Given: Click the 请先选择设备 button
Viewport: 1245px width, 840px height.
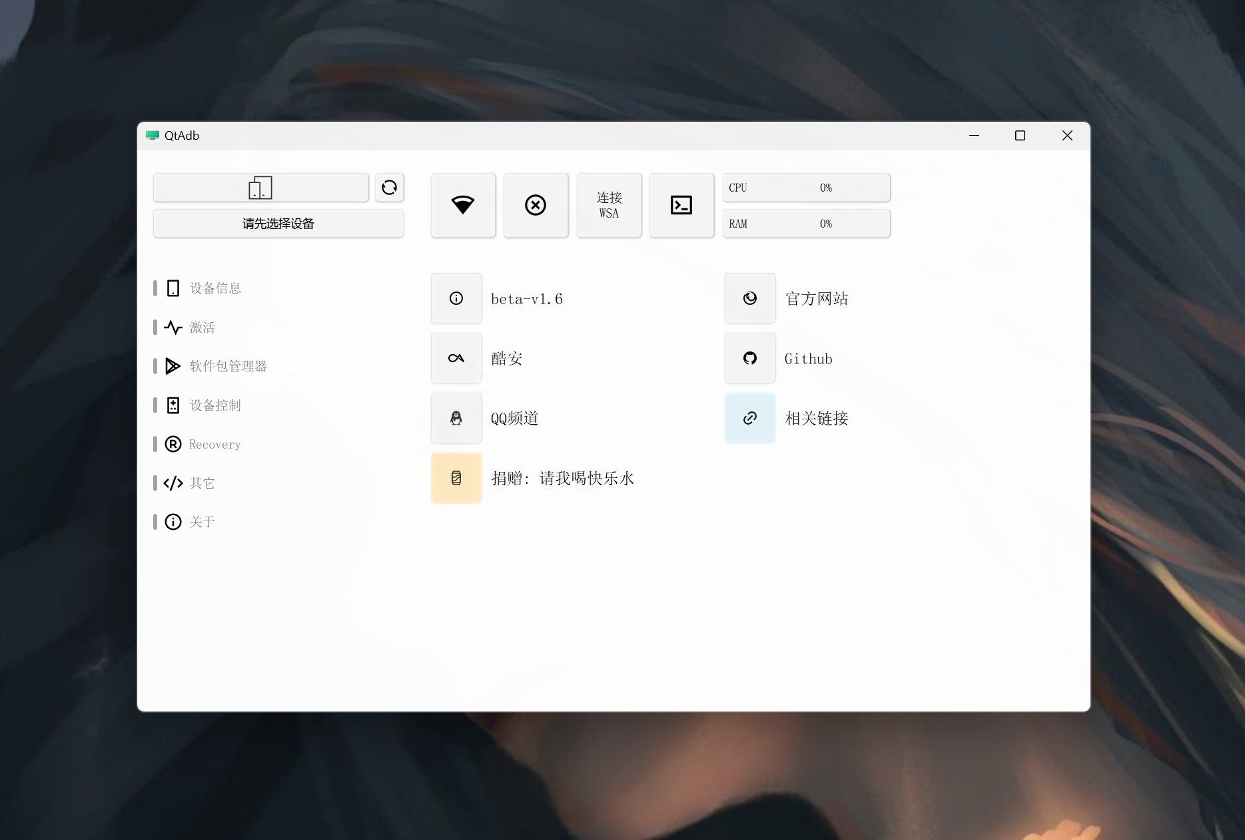Looking at the screenshot, I should [278, 224].
